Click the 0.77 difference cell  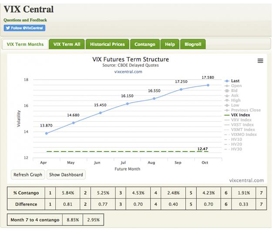pyautogui.click(x=103, y=204)
